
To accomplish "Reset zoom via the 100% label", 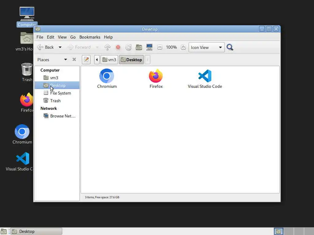I will click(171, 47).
